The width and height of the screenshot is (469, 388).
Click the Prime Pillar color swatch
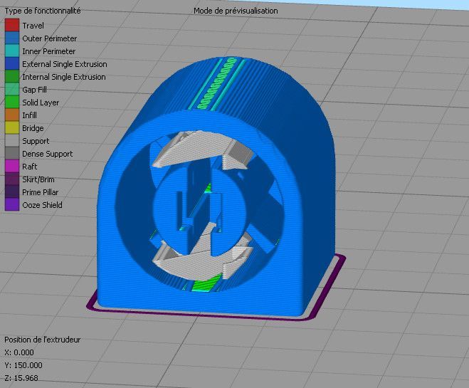point(12,192)
